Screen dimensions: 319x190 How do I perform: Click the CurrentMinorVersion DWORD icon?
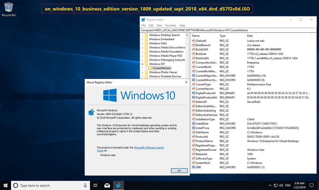[193, 80]
